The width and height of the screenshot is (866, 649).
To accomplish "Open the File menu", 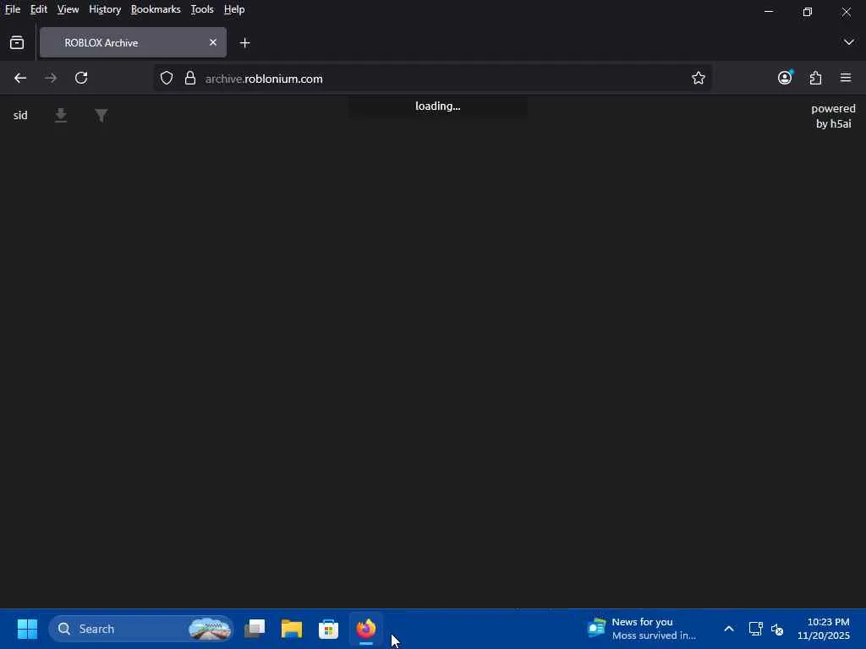I will 13,9.
